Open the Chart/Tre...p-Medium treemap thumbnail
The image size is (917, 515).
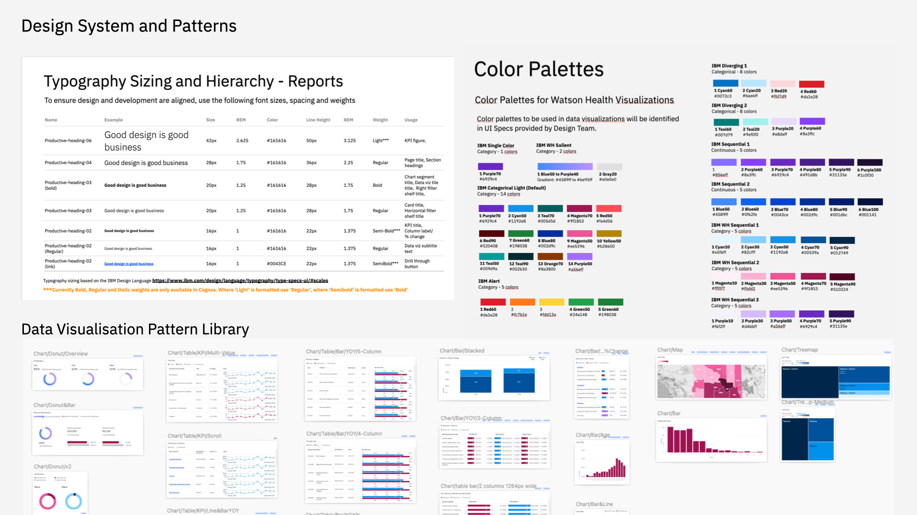point(808,434)
